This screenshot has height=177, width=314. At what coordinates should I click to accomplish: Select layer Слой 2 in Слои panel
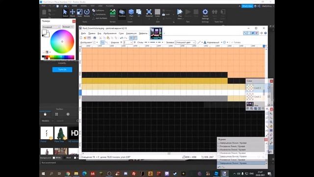(258, 96)
